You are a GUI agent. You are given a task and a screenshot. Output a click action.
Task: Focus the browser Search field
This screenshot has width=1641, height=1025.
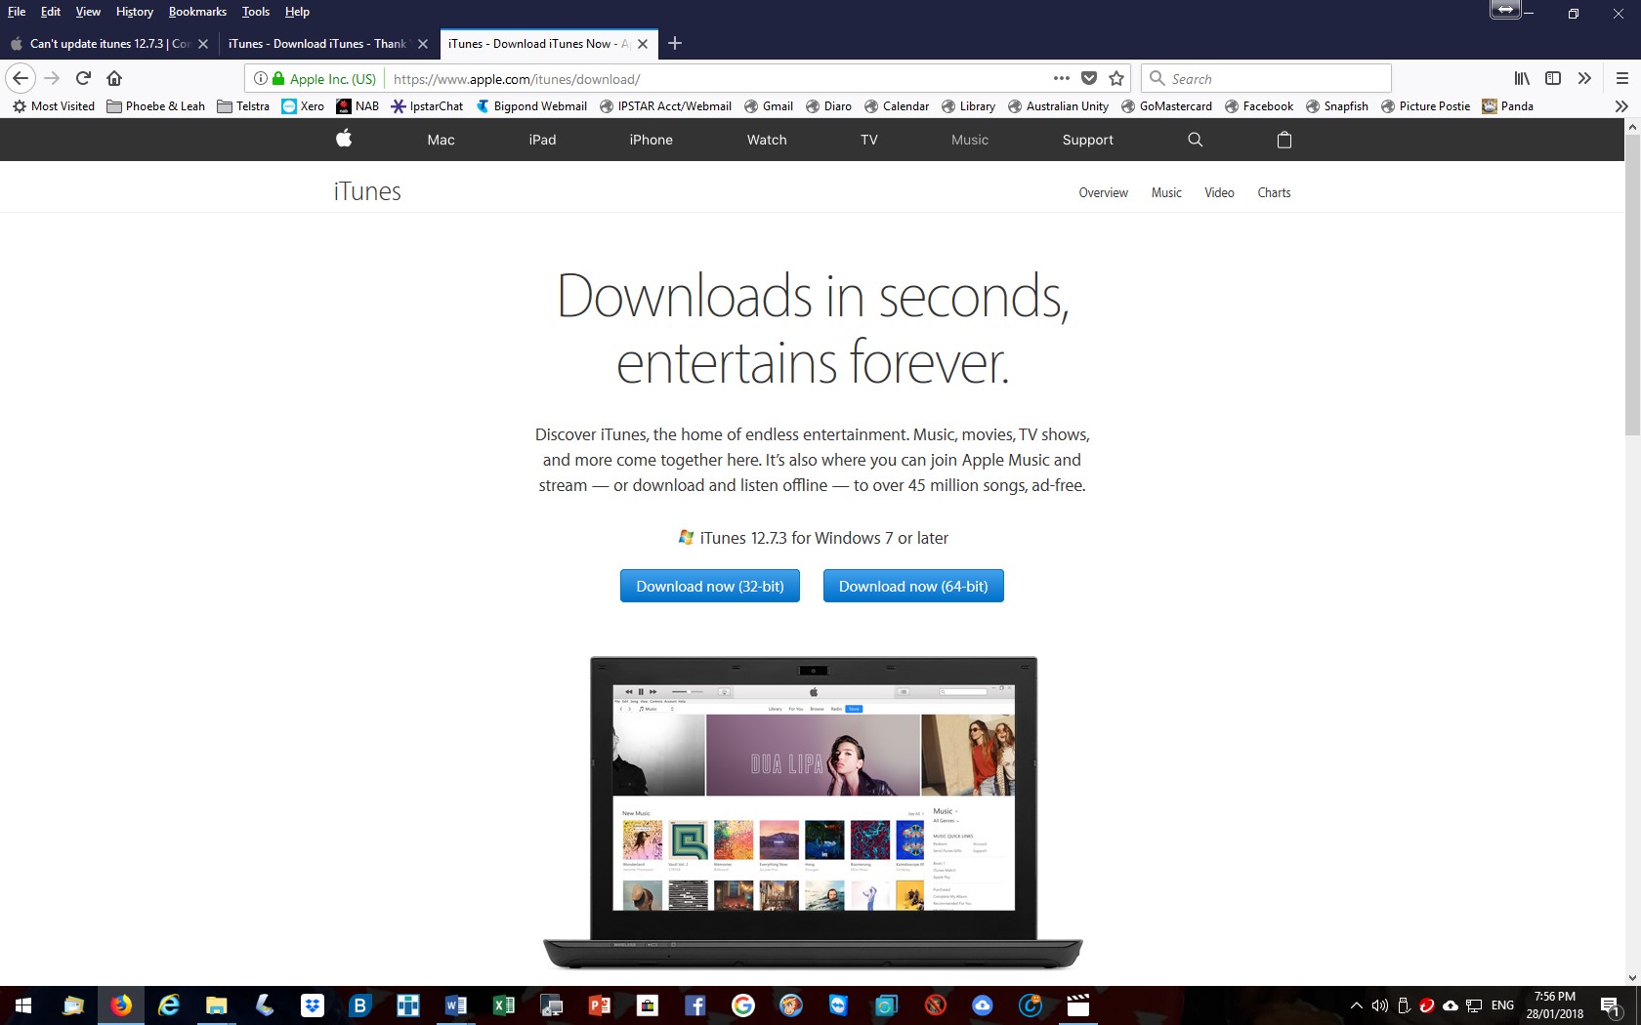1266,78
